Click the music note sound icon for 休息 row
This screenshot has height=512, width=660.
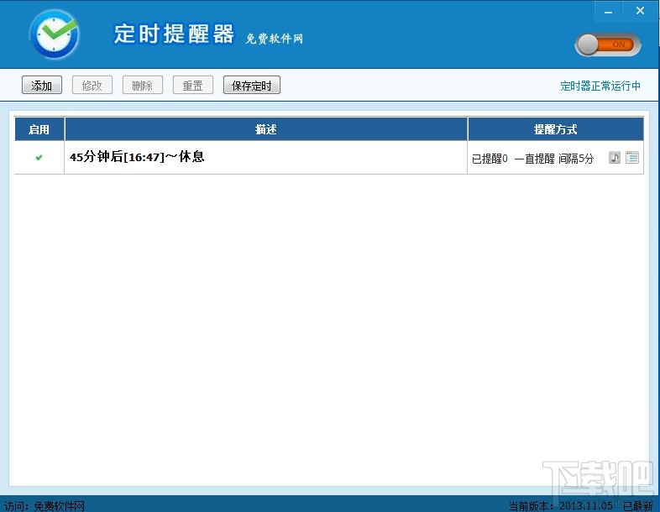pos(615,158)
